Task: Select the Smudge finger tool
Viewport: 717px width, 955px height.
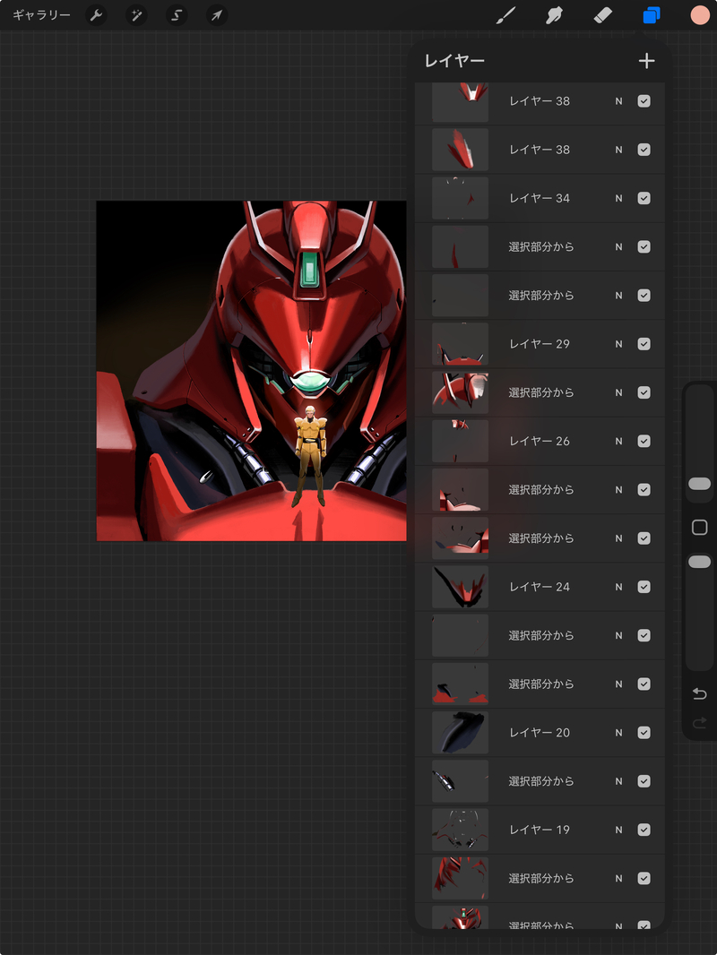Action: pos(554,15)
